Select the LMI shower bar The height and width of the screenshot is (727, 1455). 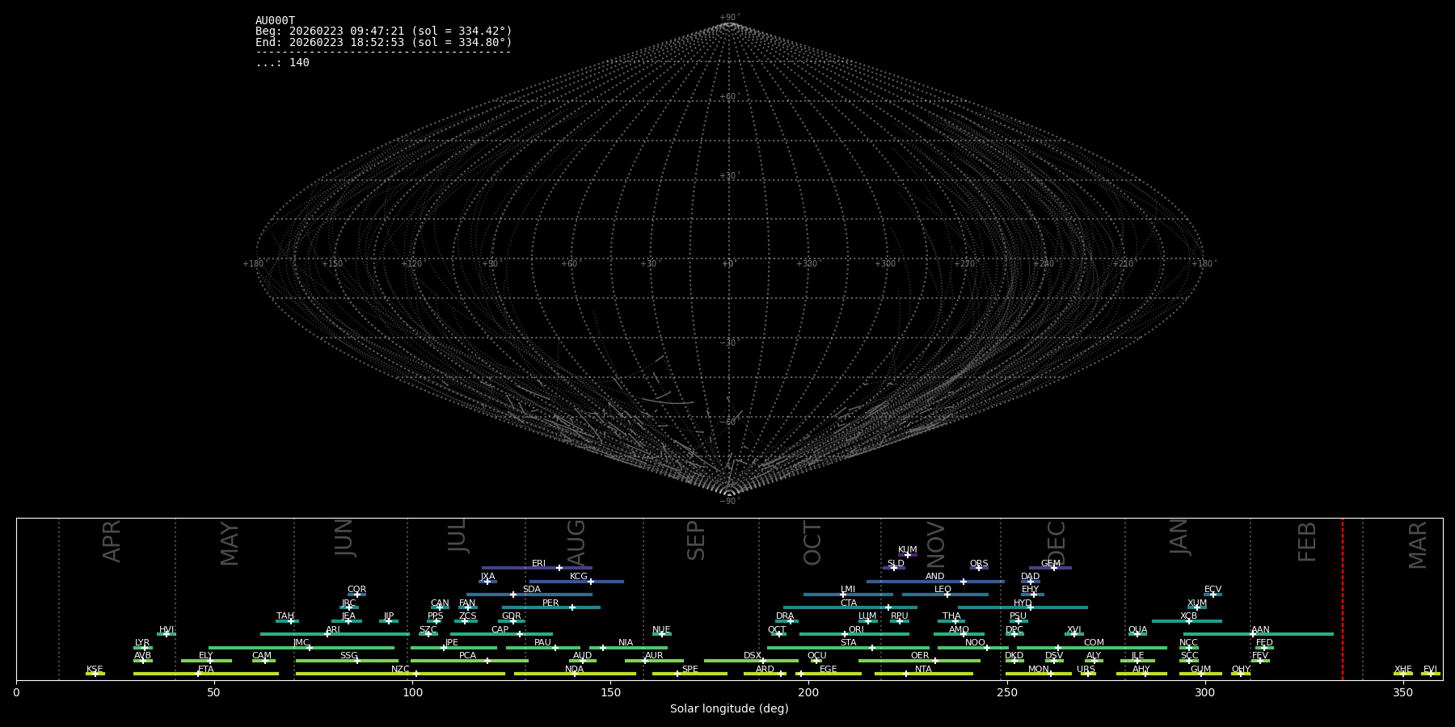point(848,595)
